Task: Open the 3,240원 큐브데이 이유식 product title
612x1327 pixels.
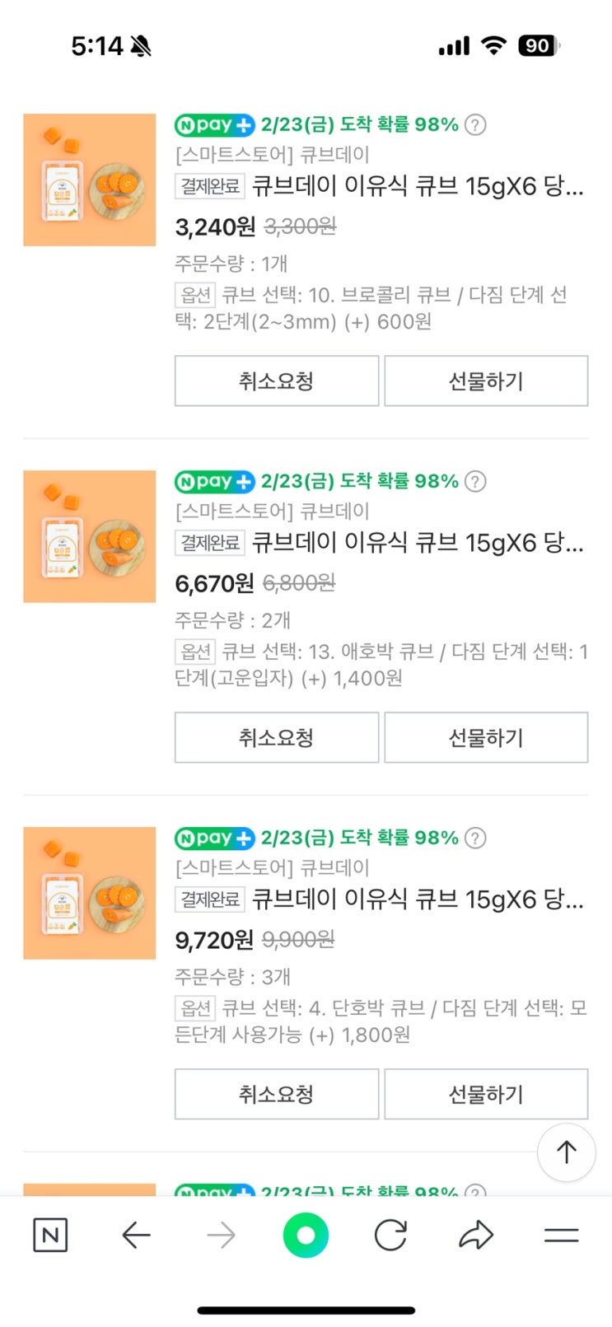Action: (x=418, y=186)
